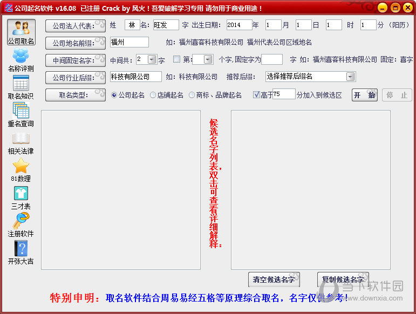Viewport: 416px width, 314px height.
Task: Open the 三才表 shirt icon
Action: coord(21,198)
